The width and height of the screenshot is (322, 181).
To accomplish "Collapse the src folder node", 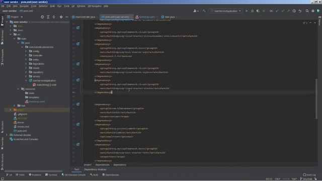I will (11, 35).
